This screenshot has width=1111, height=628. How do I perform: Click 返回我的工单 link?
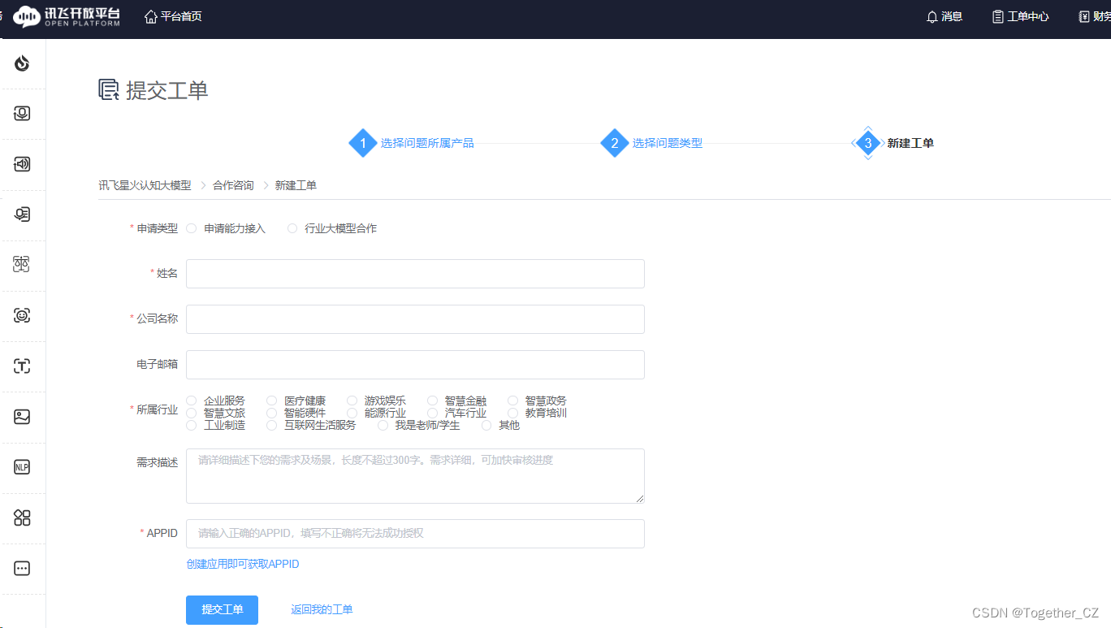click(322, 609)
